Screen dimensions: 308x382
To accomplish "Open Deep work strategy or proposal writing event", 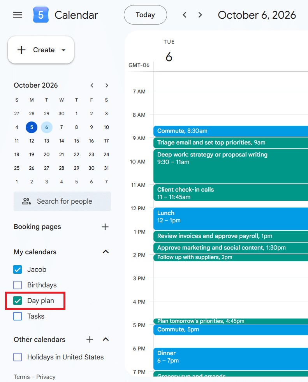I will point(231,166).
